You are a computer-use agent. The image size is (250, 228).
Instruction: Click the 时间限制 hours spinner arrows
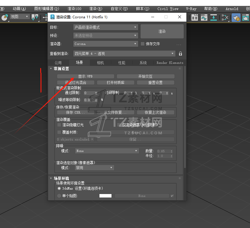pyautogui.click(x=132, y=93)
